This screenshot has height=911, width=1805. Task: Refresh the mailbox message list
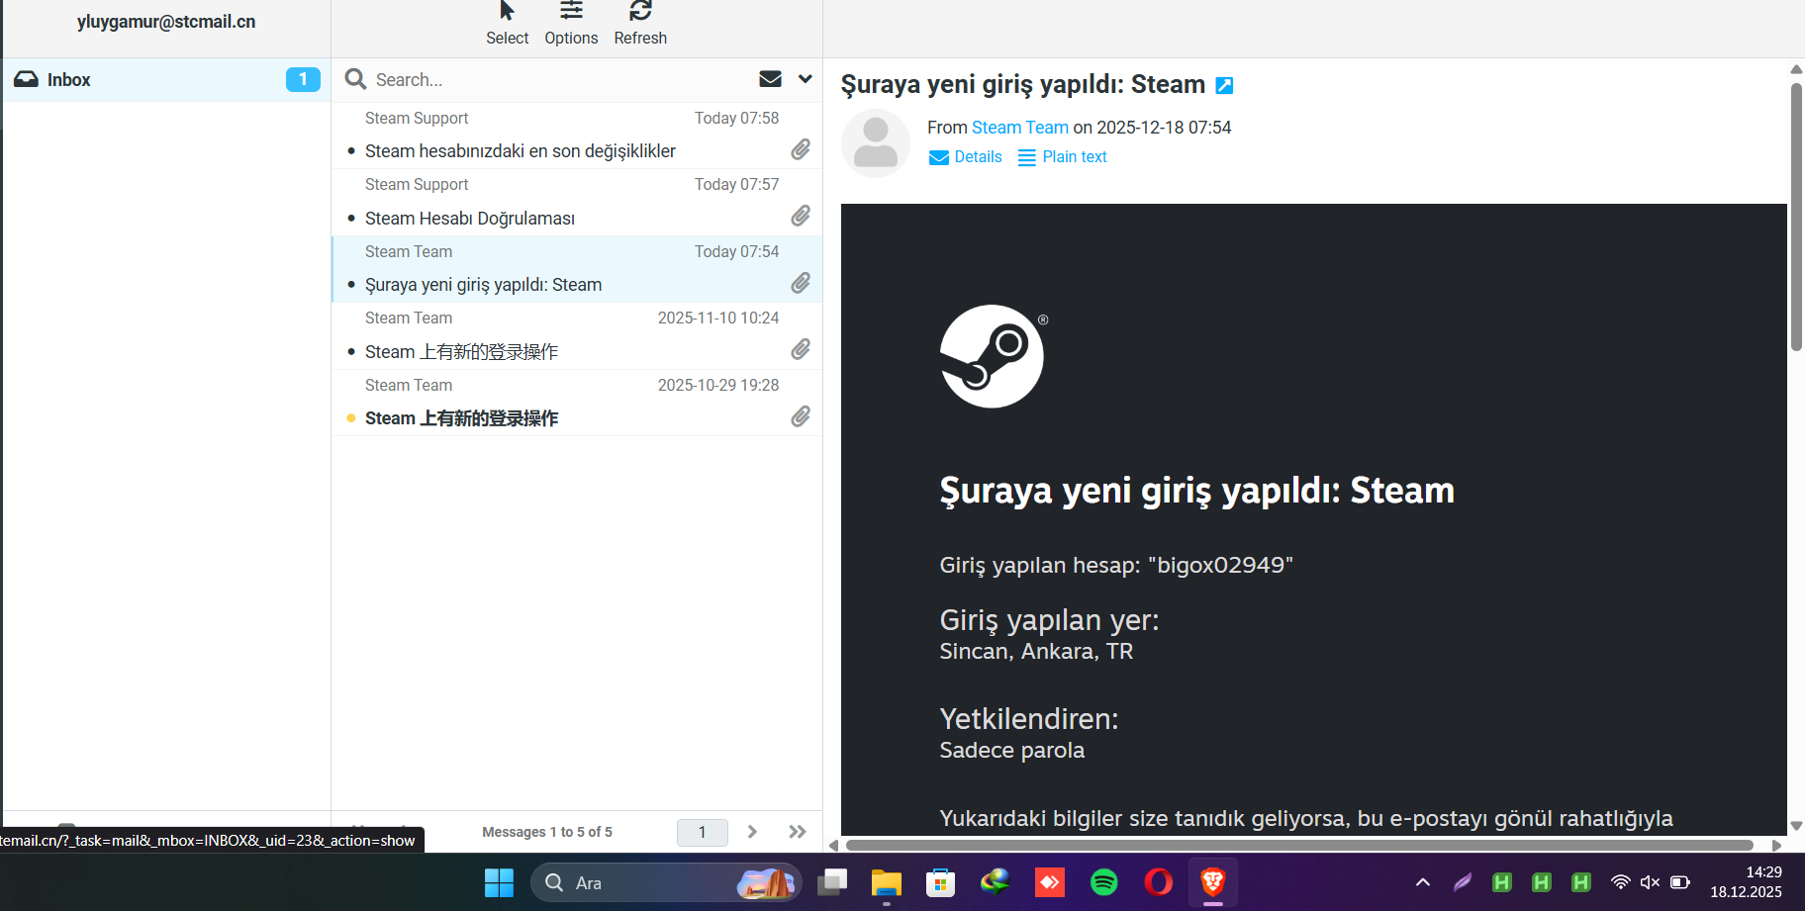[x=640, y=24]
